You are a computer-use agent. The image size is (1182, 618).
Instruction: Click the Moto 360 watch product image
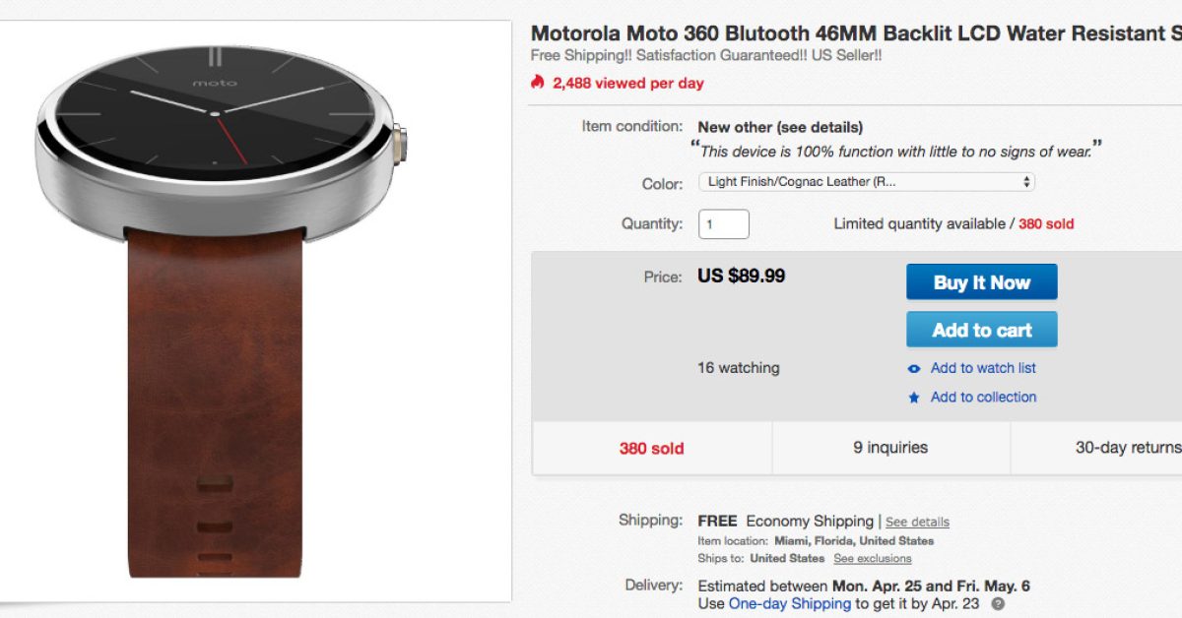(219, 295)
